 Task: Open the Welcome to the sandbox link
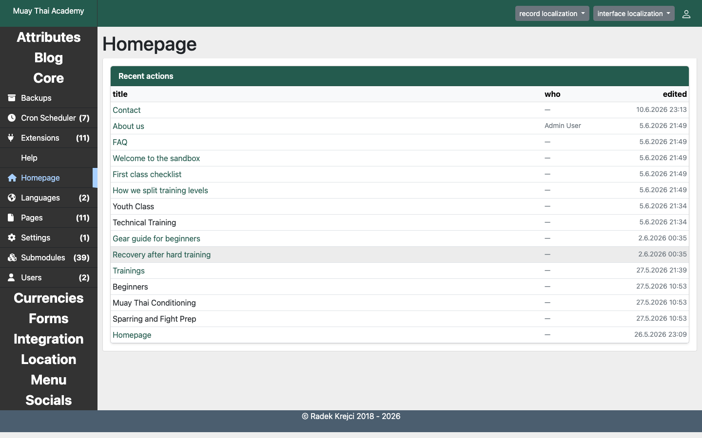point(156,158)
